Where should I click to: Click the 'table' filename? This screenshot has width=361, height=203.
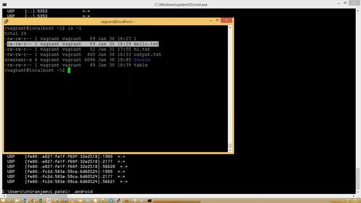point(140,65)
